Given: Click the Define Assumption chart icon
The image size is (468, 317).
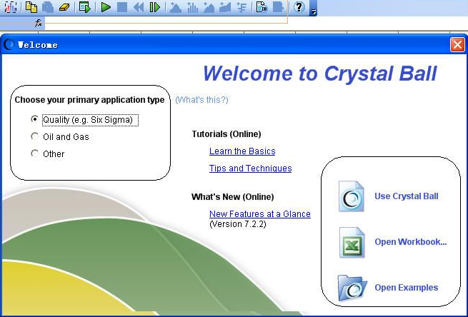Looking at the screenshot, I should click(11, 8).
